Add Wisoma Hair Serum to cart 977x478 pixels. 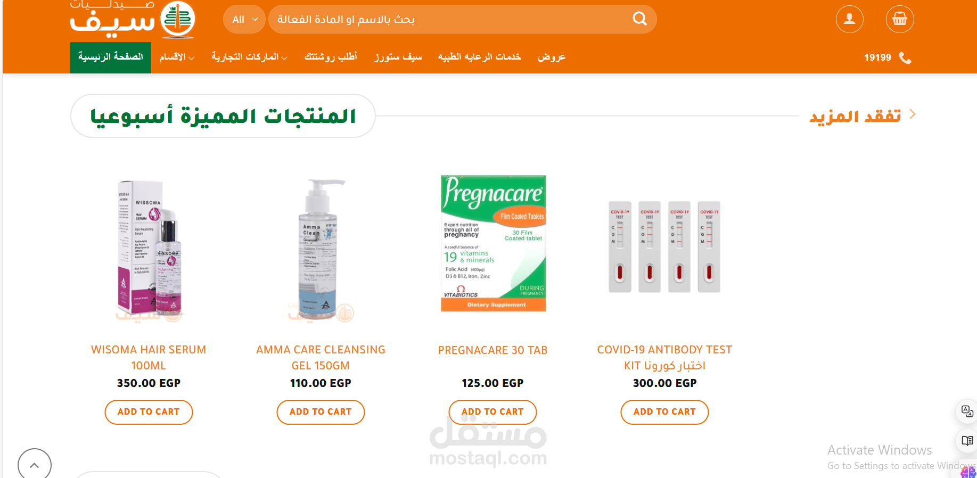149,412
